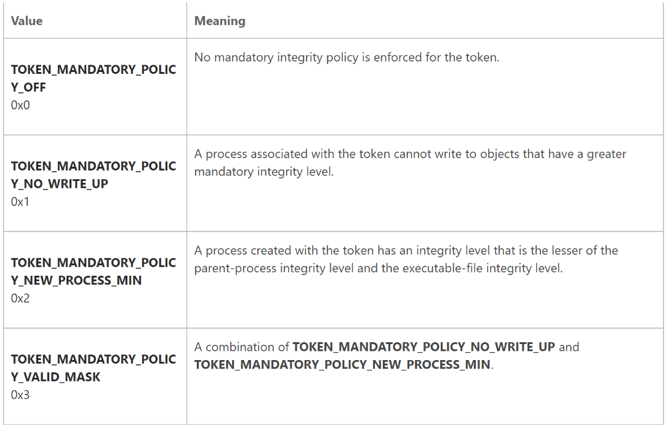
Task: Click the Meaning column header
Action: pos(220,21)
